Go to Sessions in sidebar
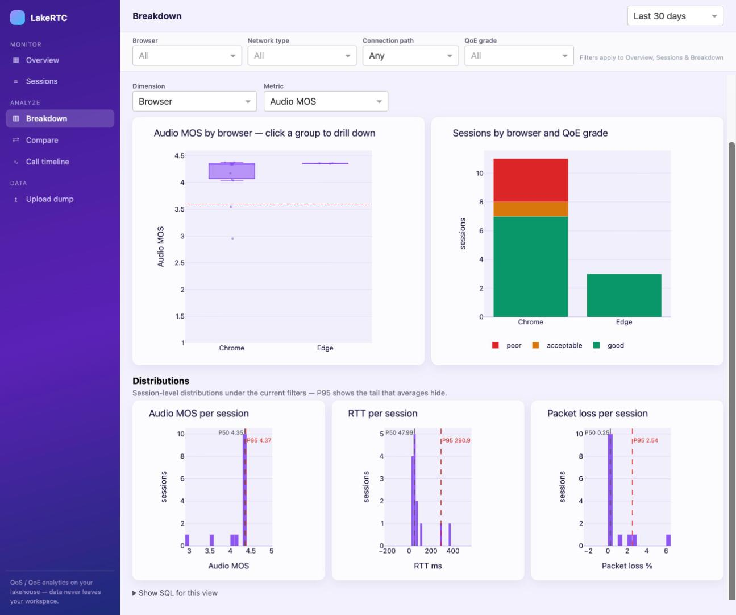736x615 pixels. click(x=60, y=81)
